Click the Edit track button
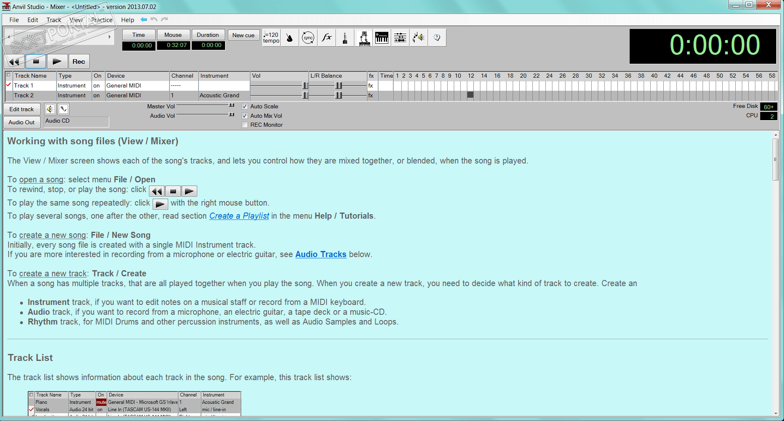This screenshot has height=421, width=784. 22,109
